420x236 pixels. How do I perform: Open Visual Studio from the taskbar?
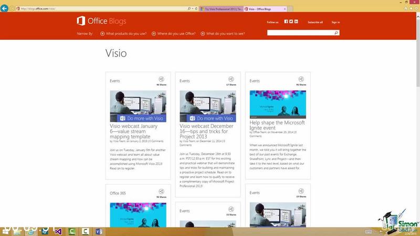tap(58, 231)
